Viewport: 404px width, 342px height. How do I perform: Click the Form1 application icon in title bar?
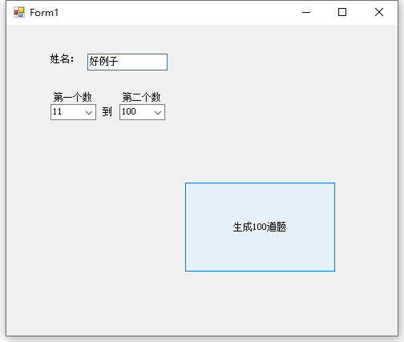coord(19,12)
